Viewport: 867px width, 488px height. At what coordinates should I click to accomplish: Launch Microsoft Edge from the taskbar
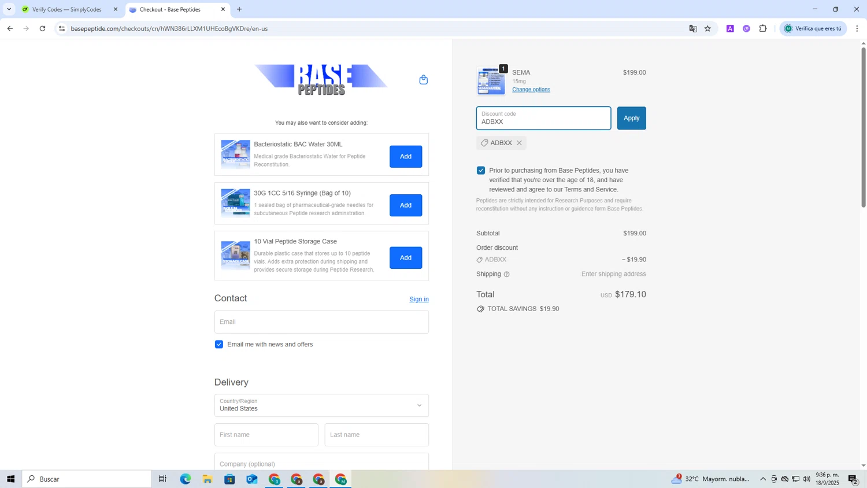pos(185,479)
